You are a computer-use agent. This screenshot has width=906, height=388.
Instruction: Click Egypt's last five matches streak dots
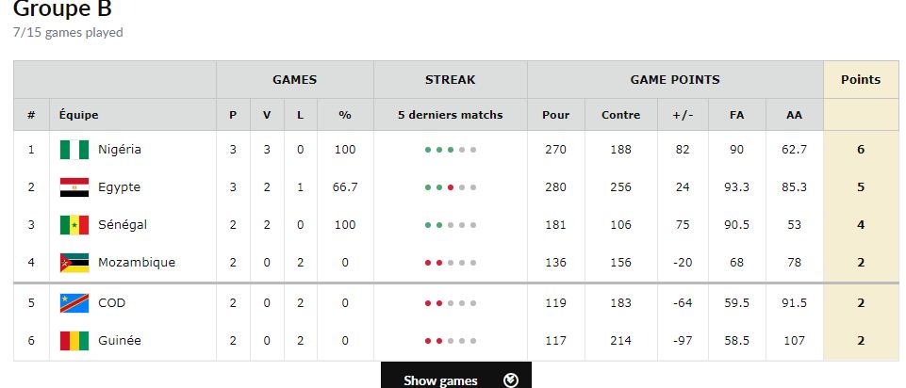tap(450, 187)
